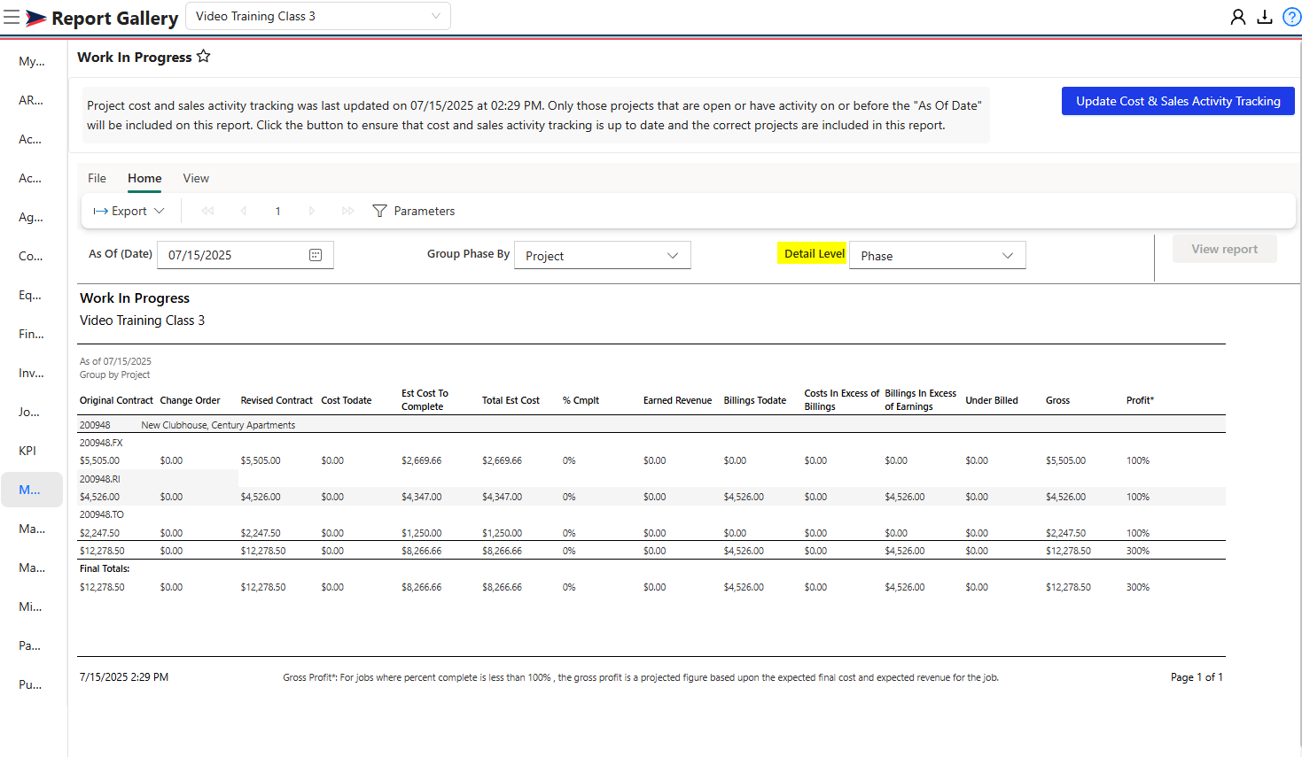
Task: Toggle the Parameters filter panel
Action: pos(413,211)
